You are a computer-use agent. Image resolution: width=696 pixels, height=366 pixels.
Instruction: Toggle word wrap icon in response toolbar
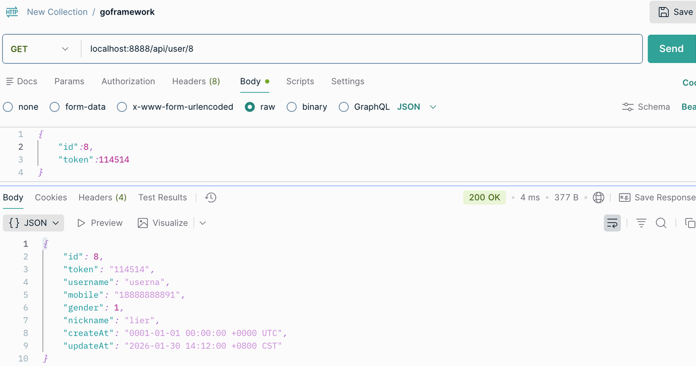point(612,223)
